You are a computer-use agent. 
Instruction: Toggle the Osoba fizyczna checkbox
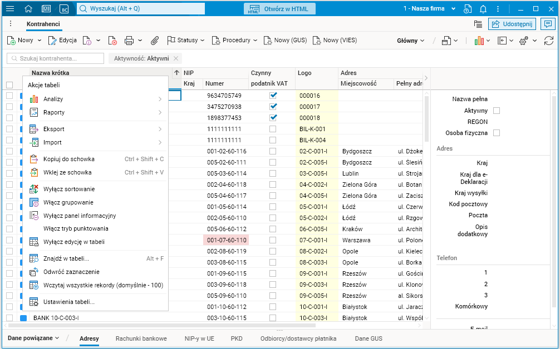pos(497,133)
